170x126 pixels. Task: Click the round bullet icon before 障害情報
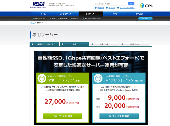click(x=96, y=8)
